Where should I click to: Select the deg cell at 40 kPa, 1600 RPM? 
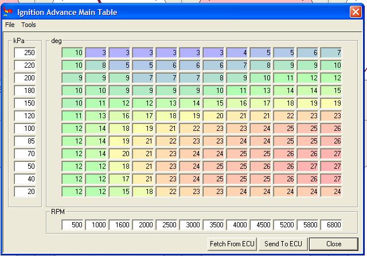pyautogui.click(x=119, y=179)
